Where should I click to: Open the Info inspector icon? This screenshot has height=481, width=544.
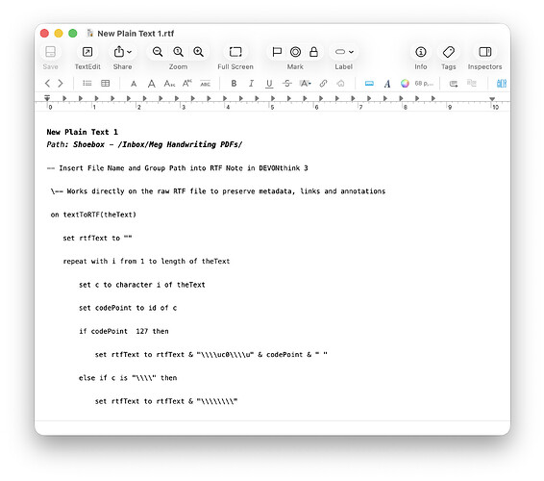[420, 52]
